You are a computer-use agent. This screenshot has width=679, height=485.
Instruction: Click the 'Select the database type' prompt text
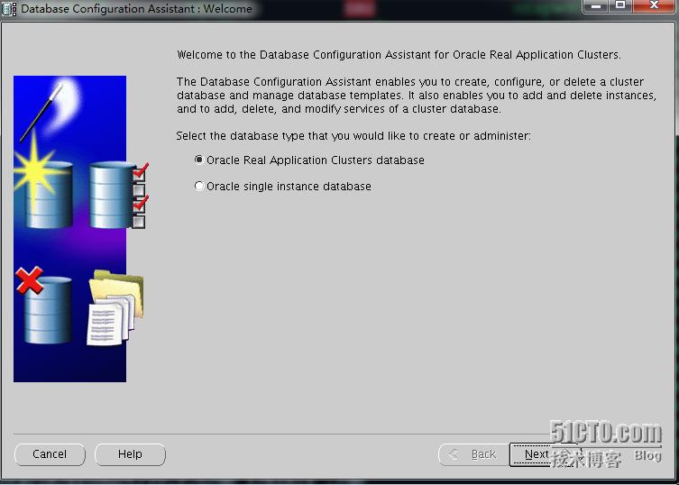pos(353,136)
